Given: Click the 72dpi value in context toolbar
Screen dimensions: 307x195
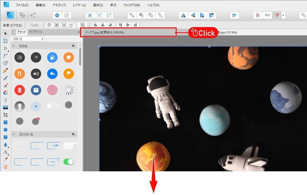Looking at the screenshot, I should click(34, 25).
